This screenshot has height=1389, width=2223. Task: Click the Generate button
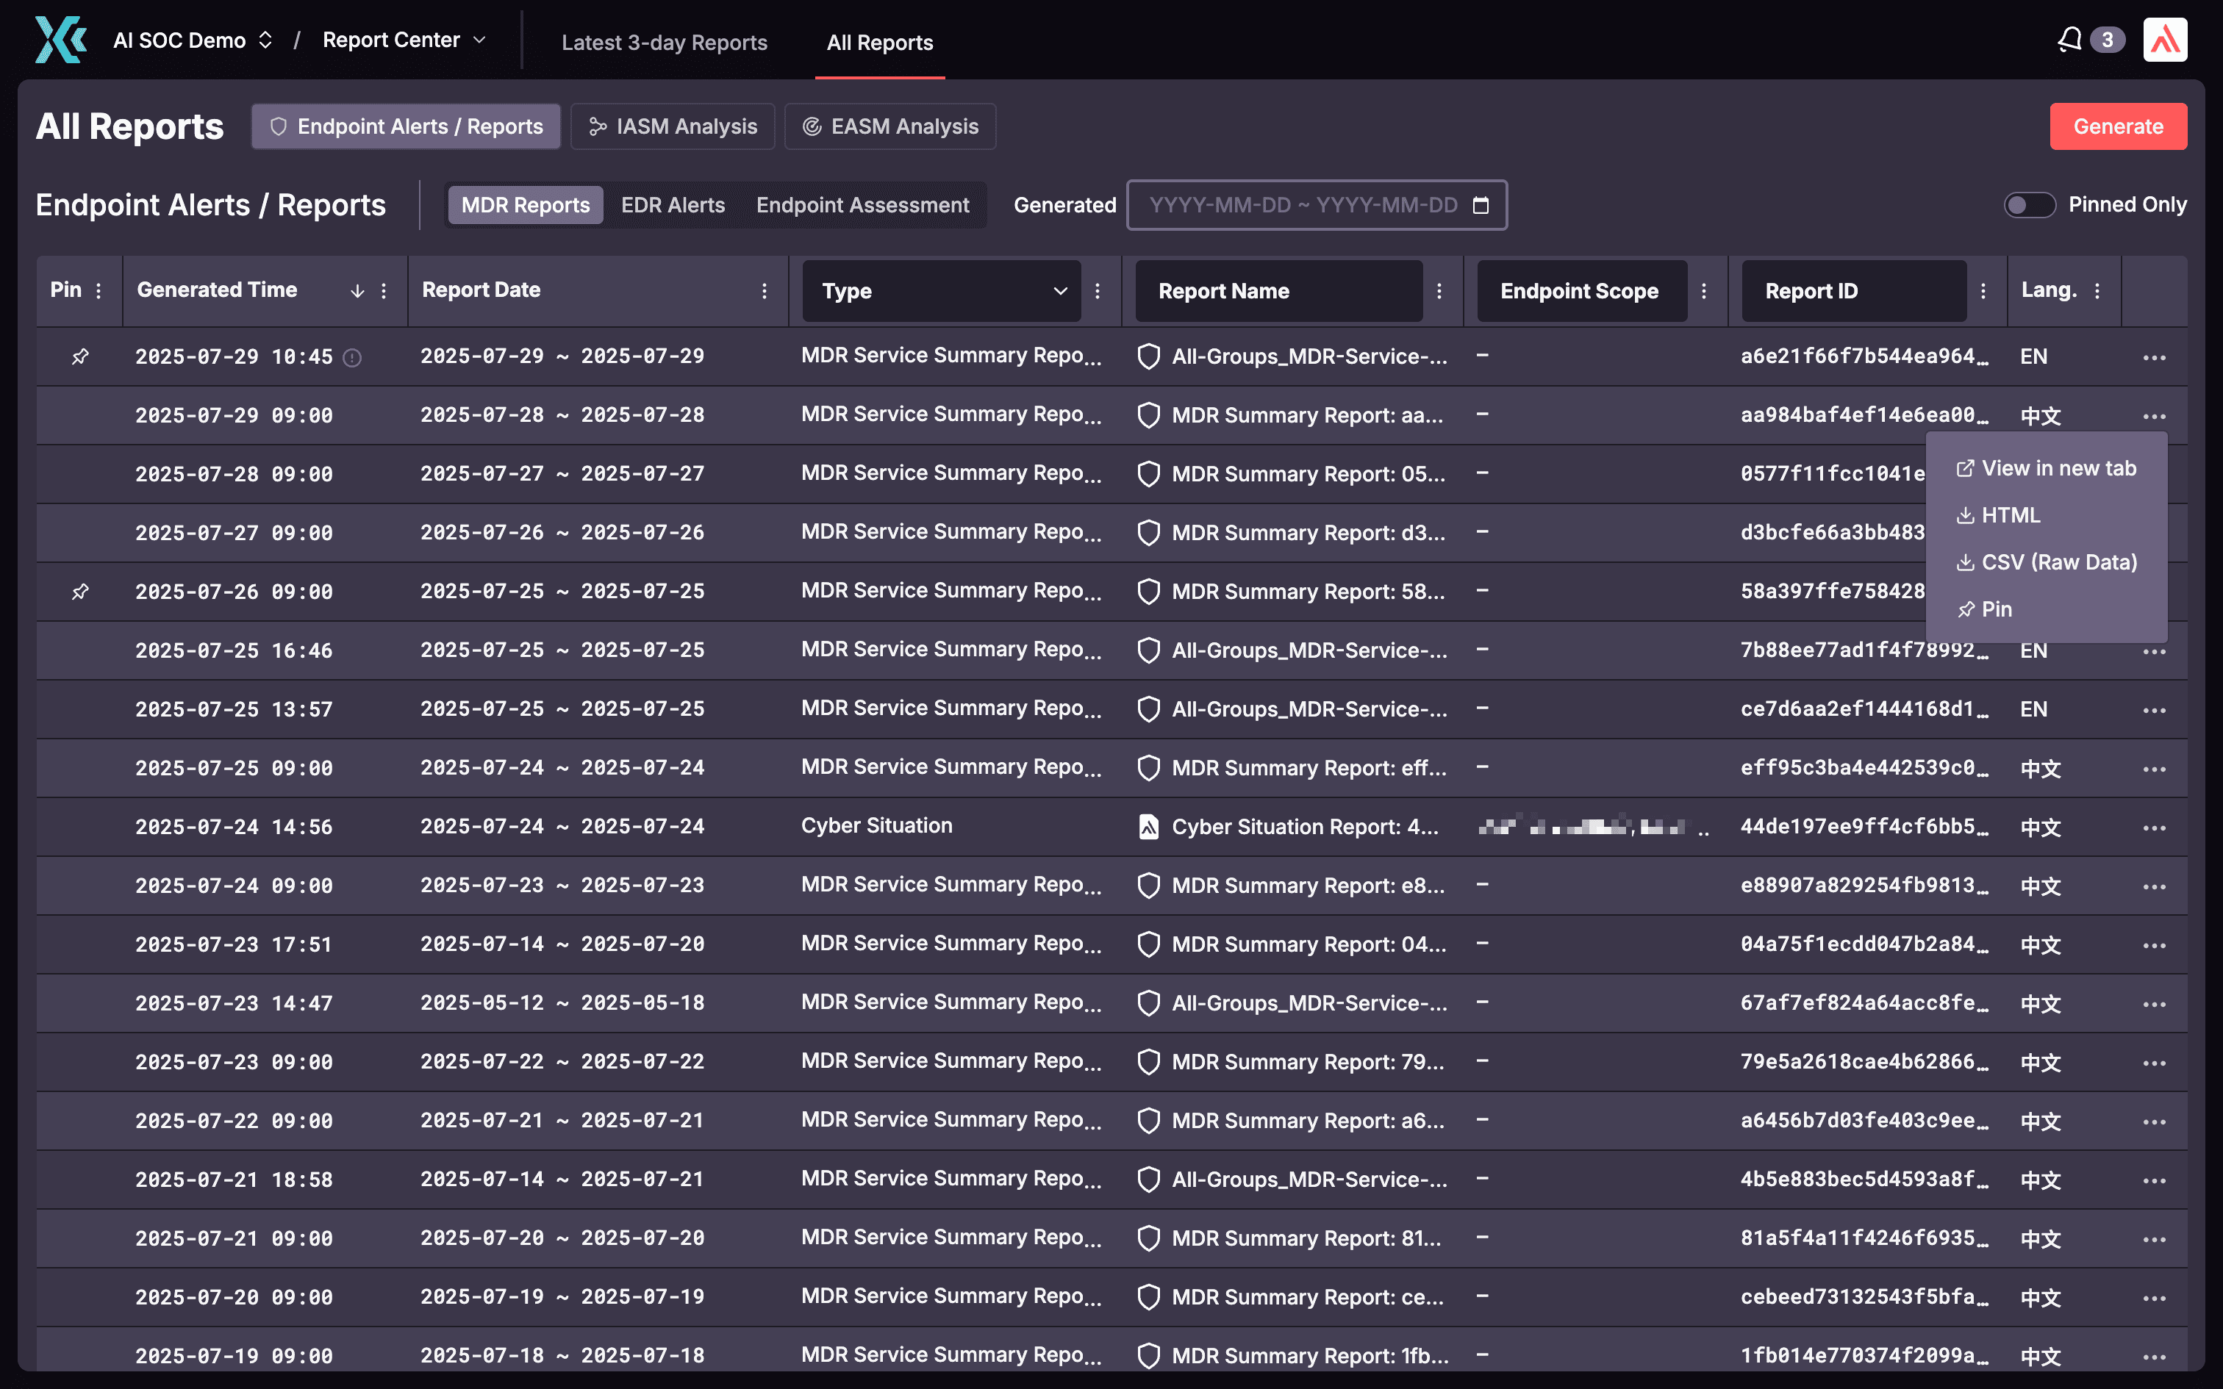2119,126
